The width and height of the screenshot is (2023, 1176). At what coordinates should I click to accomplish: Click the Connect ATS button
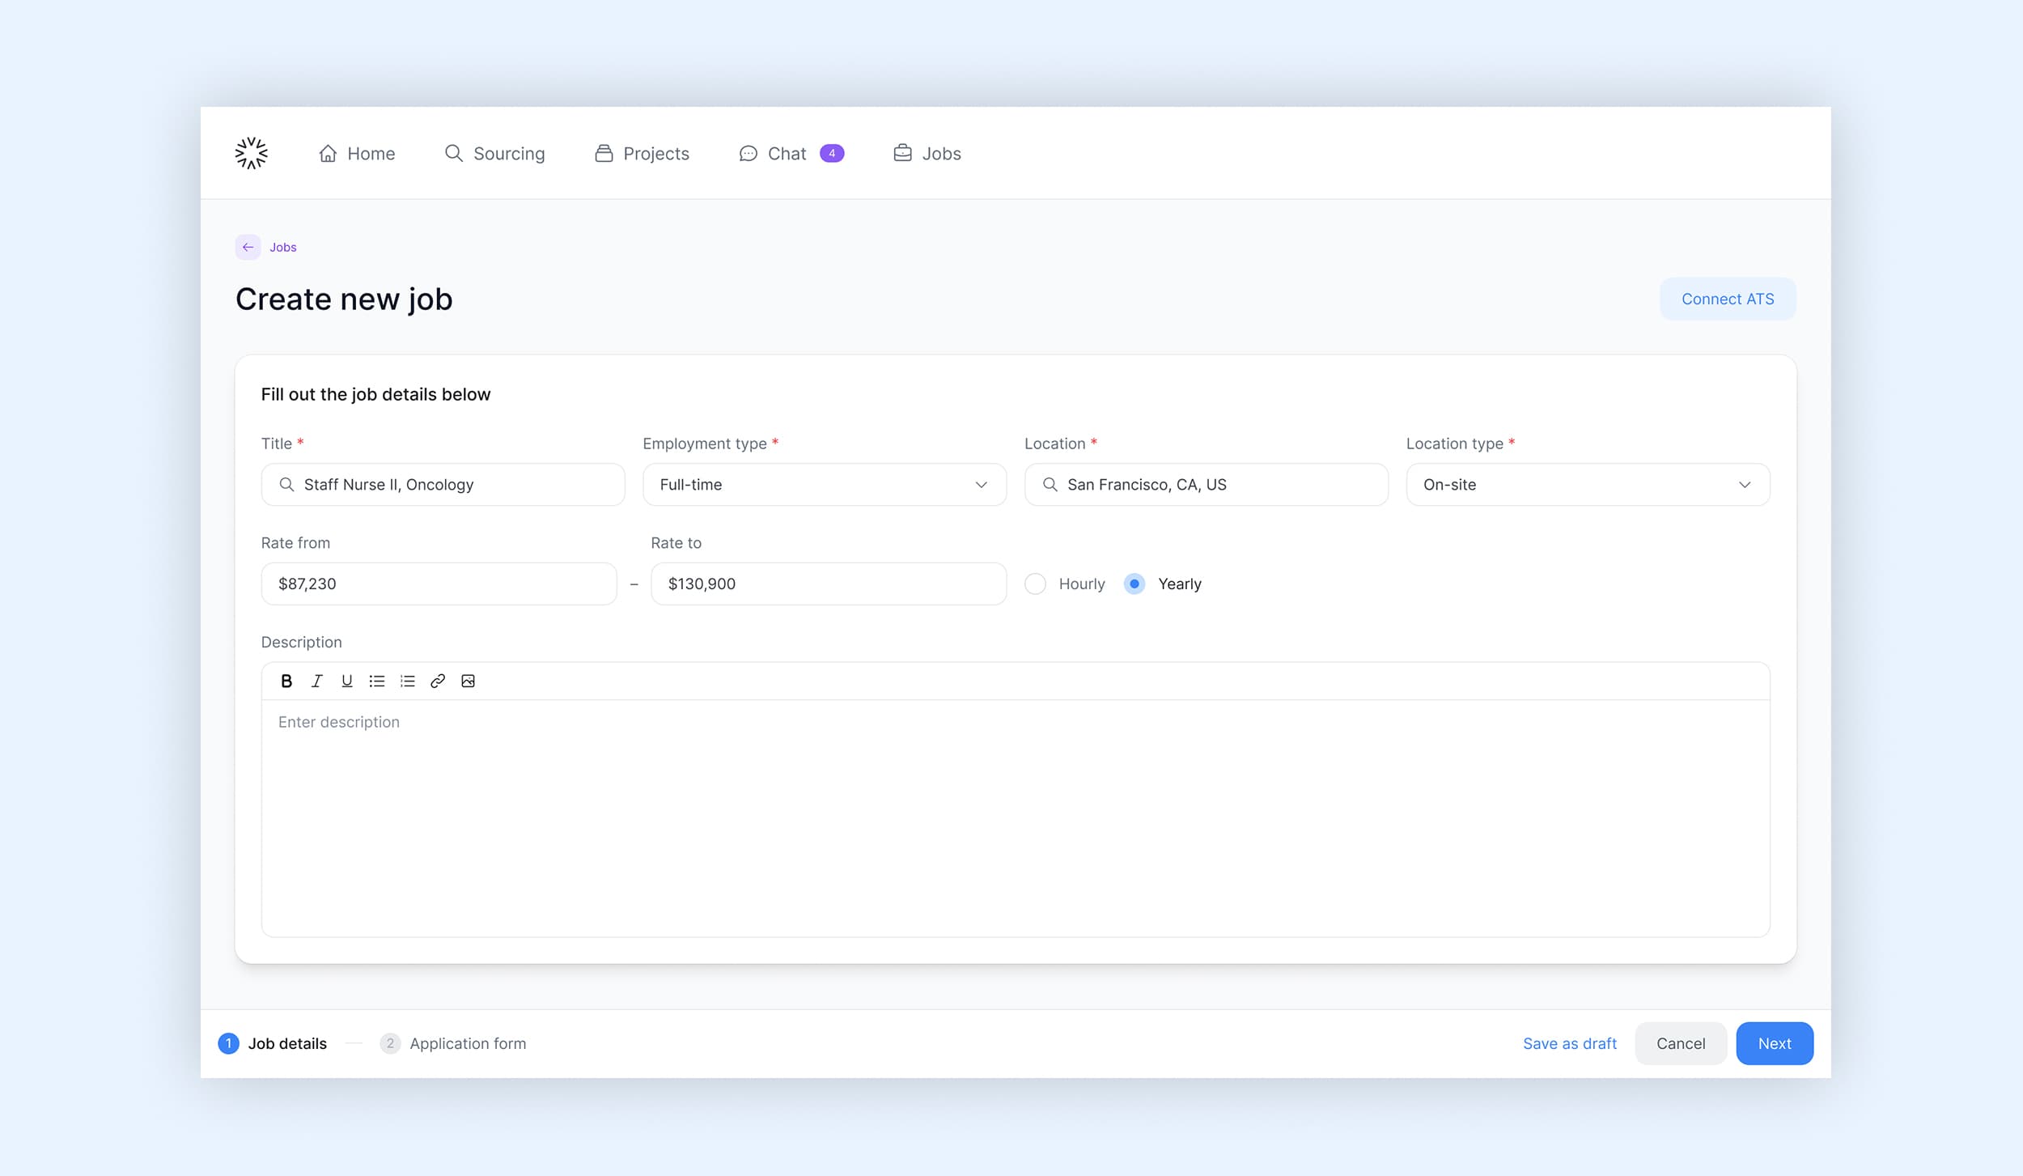(x=1727, y=299)
